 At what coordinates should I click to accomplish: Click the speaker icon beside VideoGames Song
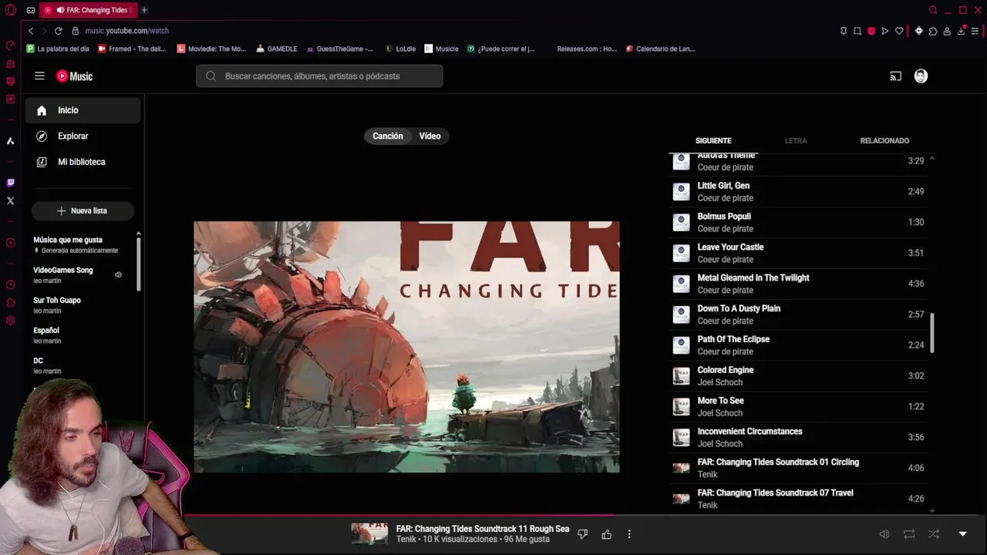point(118,274)
